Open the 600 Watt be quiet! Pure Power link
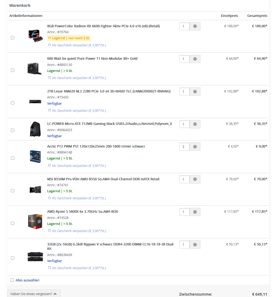Screen dimensions: 273x297 (x=92, y=59)
